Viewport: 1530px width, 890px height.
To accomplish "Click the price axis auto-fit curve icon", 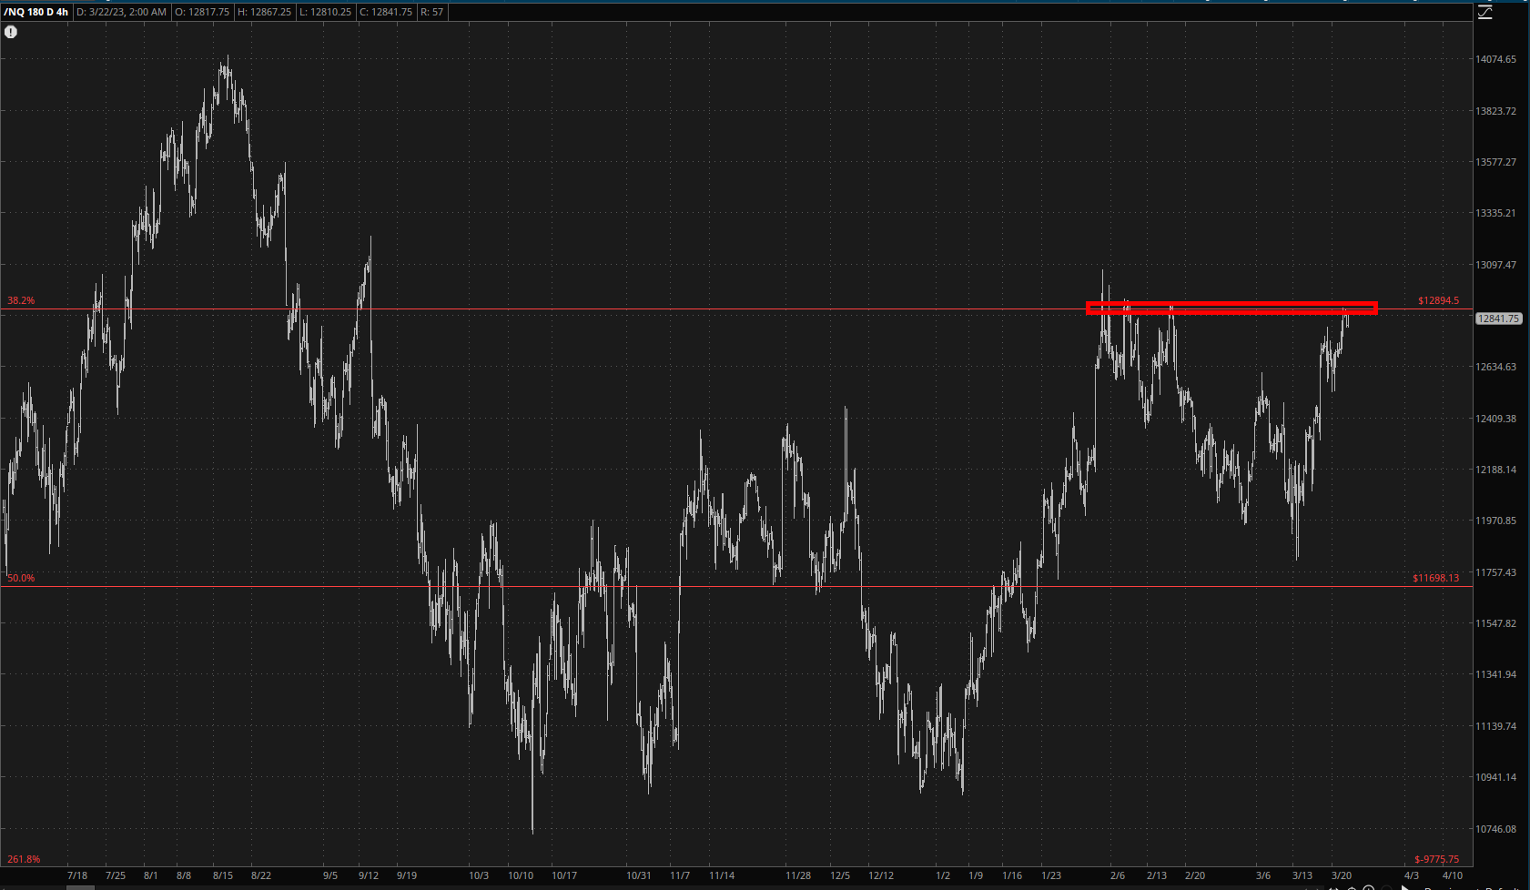I will pos(1484,12).
